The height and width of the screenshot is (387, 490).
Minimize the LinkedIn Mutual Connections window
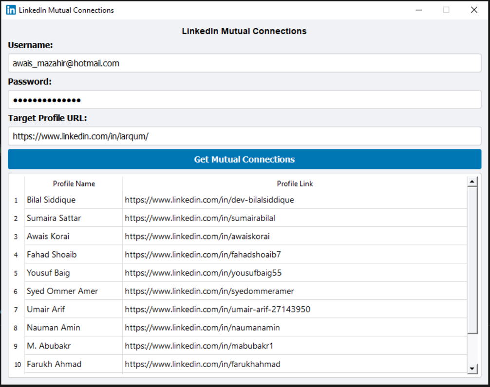419,10
